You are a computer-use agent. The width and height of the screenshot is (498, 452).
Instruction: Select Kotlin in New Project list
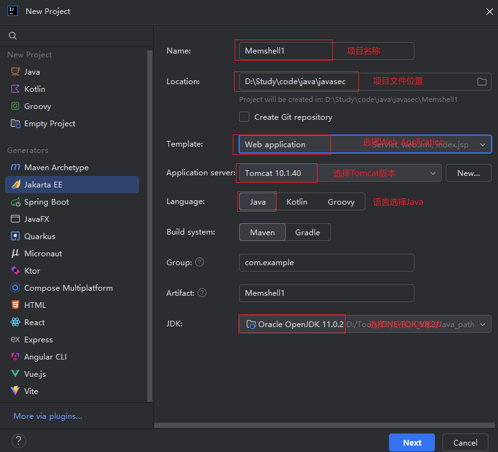click(x=72, y=89)
